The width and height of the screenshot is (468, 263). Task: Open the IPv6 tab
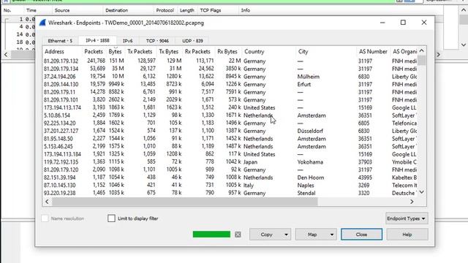tap(127, 41)
